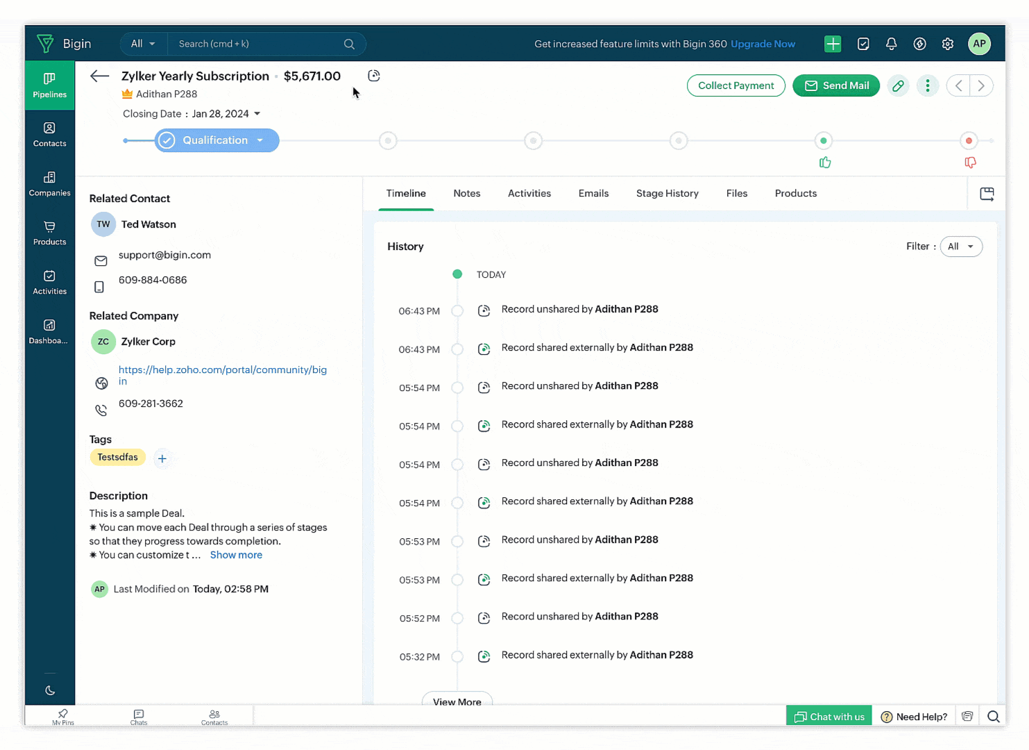This screenshot has width=1029, height=750.
Task: Click the green plus quick-create icon
Action: (833, 44)
